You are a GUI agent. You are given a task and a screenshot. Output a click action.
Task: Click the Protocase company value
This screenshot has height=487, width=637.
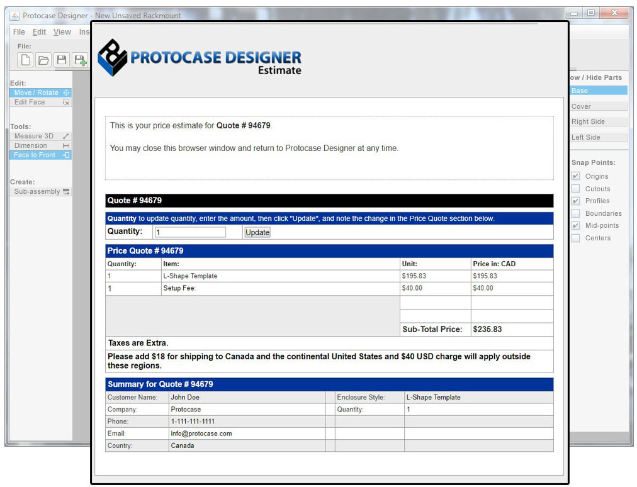click(x=186, y=410)
